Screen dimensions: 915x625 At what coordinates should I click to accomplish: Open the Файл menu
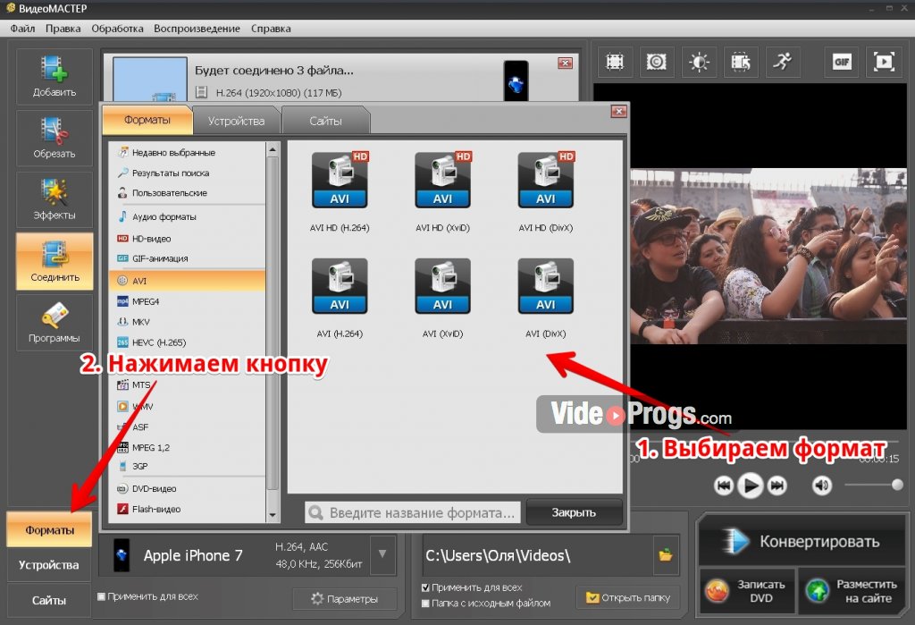(x=22, y=29)
